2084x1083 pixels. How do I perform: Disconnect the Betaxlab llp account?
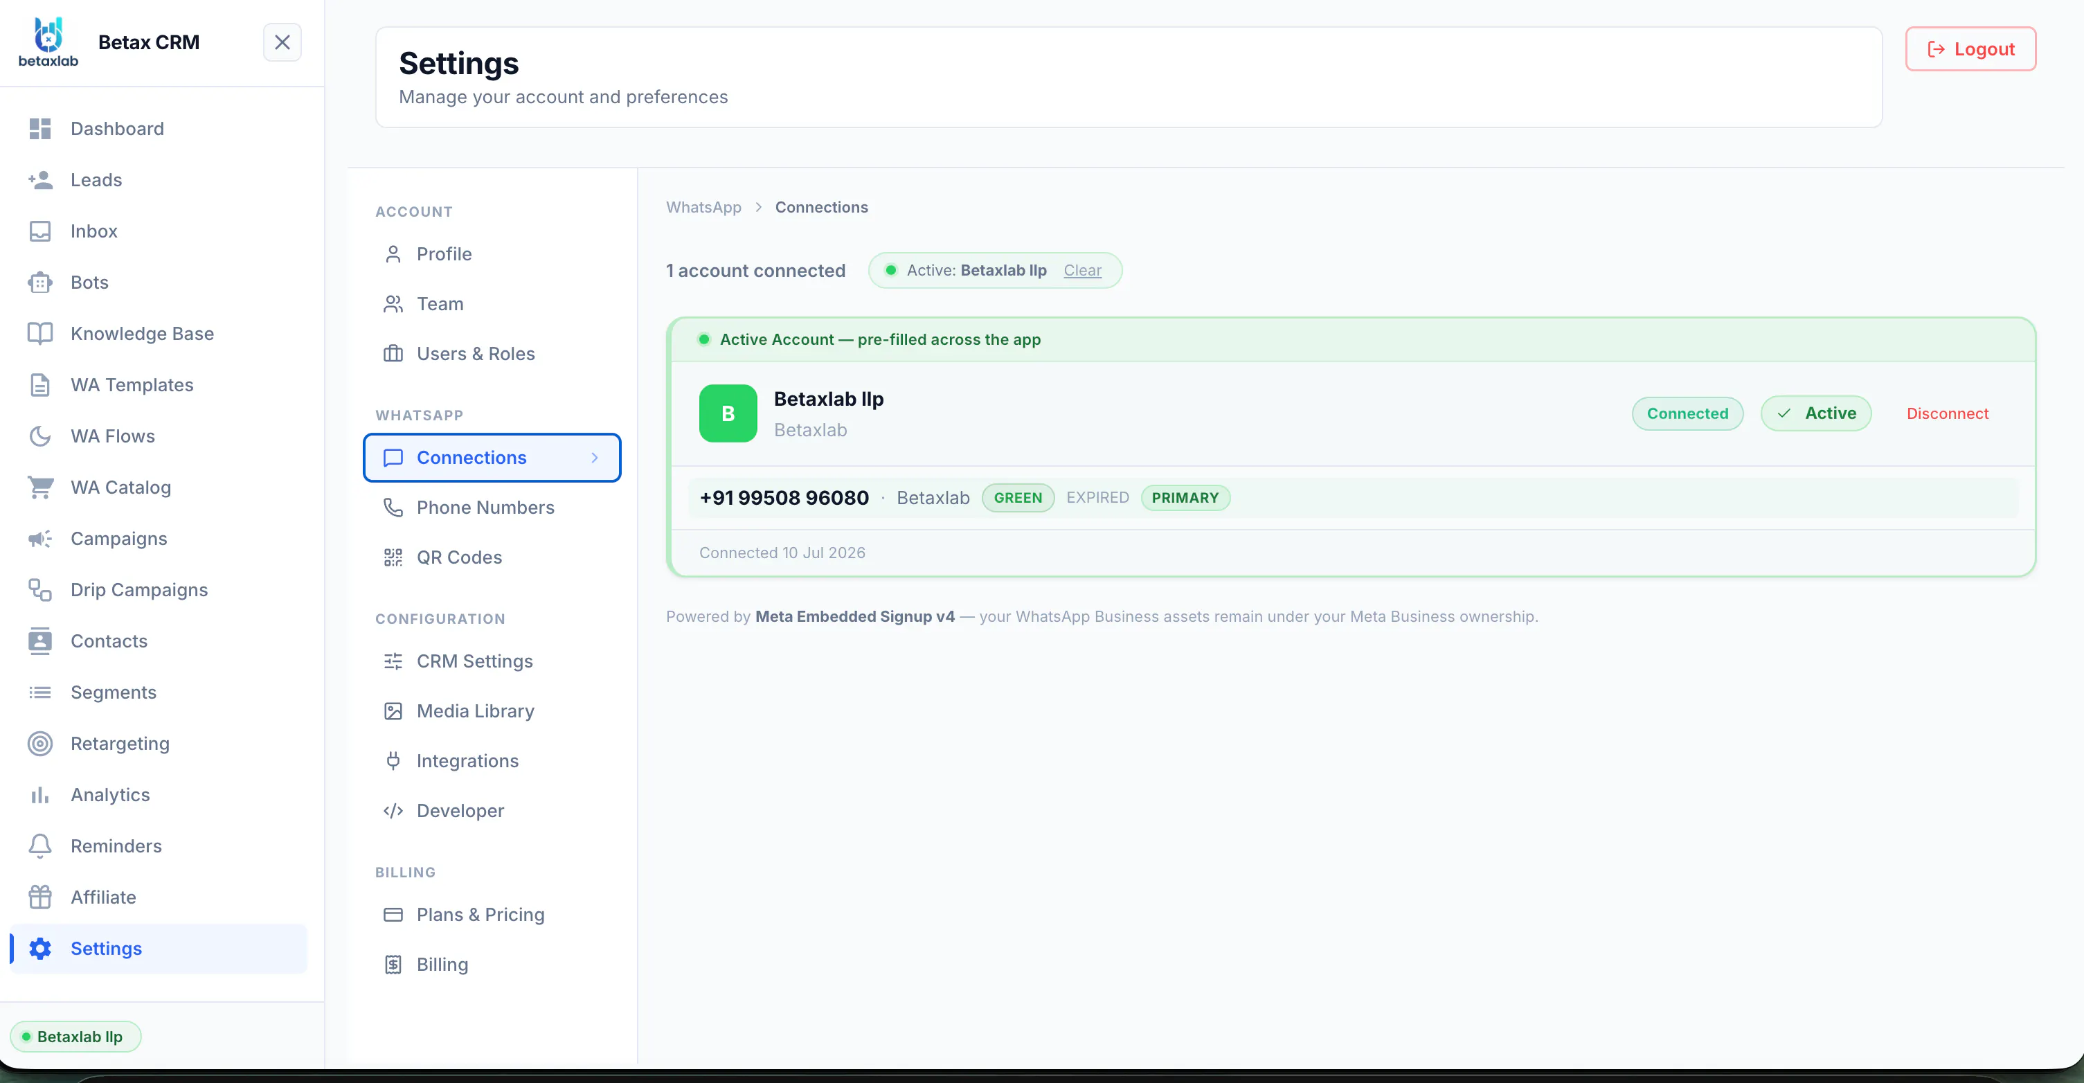point(1946,413)
